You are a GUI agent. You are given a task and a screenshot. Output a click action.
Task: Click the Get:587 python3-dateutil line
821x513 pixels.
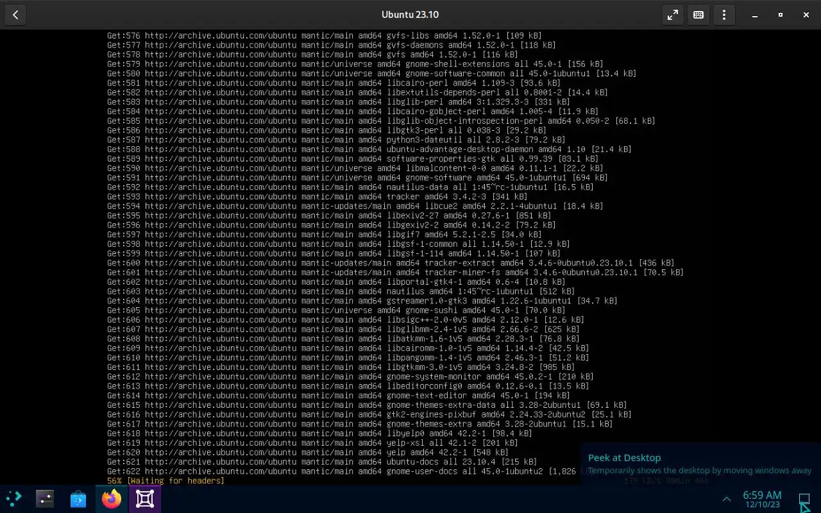(336, 140)
